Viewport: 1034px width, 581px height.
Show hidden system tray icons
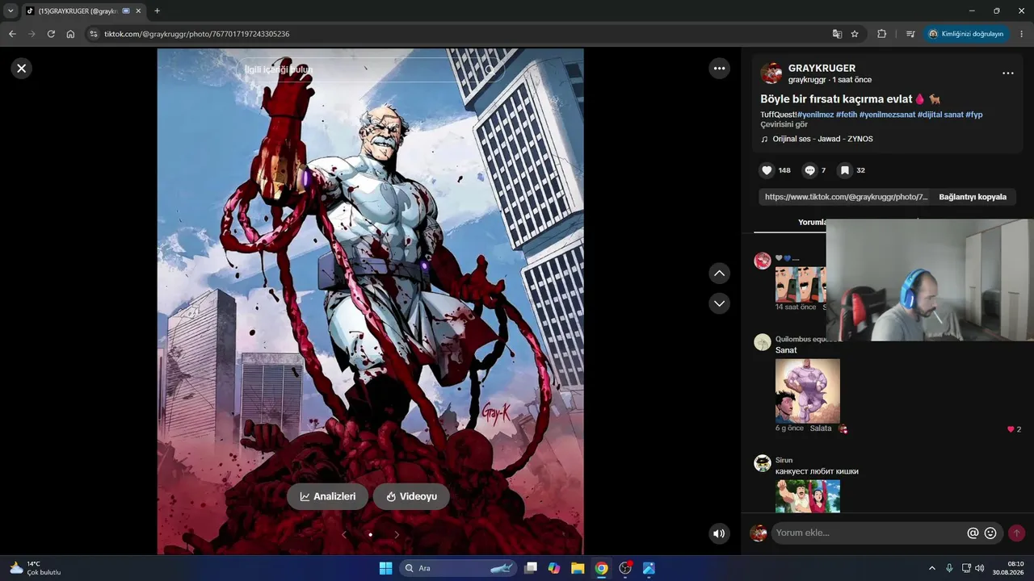(932, 568)
